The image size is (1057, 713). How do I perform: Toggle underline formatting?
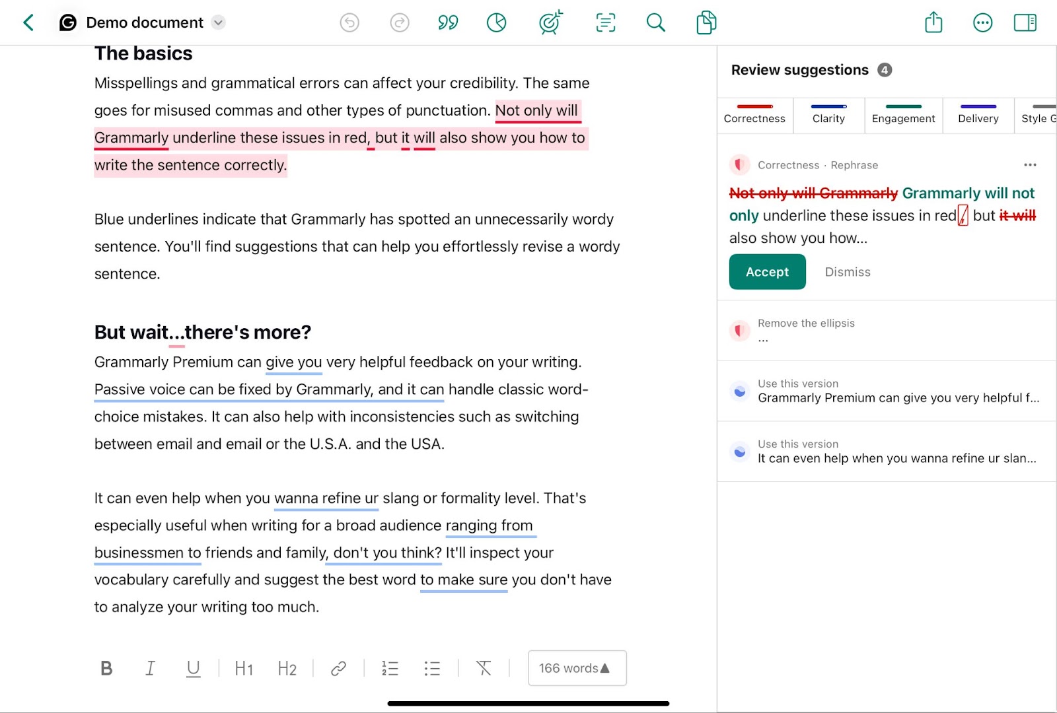[193, 668]
